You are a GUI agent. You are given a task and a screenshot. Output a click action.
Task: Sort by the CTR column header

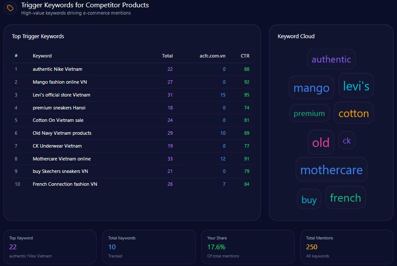[245, 56]
